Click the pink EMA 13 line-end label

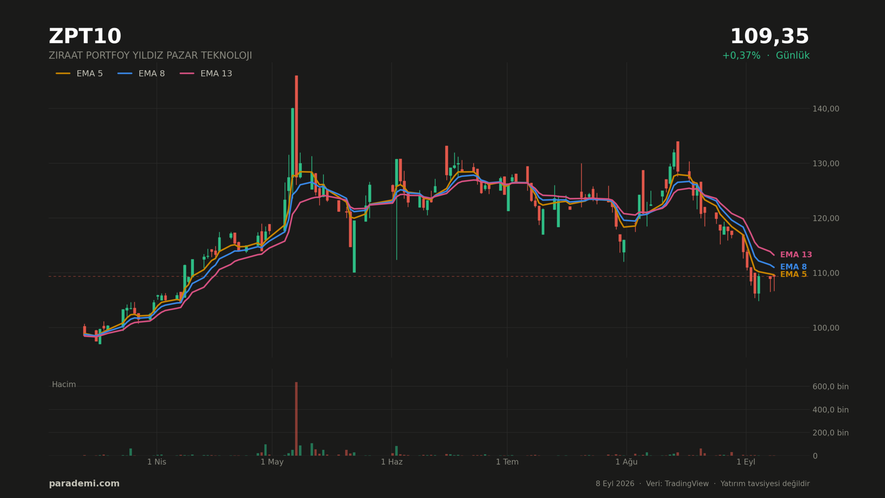click(796, 255)
